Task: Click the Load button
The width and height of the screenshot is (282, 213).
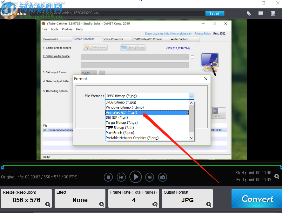Action: pyautogui.click(x=214, y=14)
